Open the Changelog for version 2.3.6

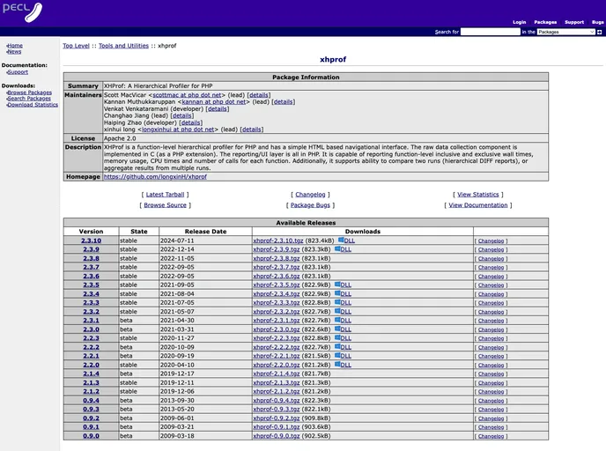coord(491,277)
